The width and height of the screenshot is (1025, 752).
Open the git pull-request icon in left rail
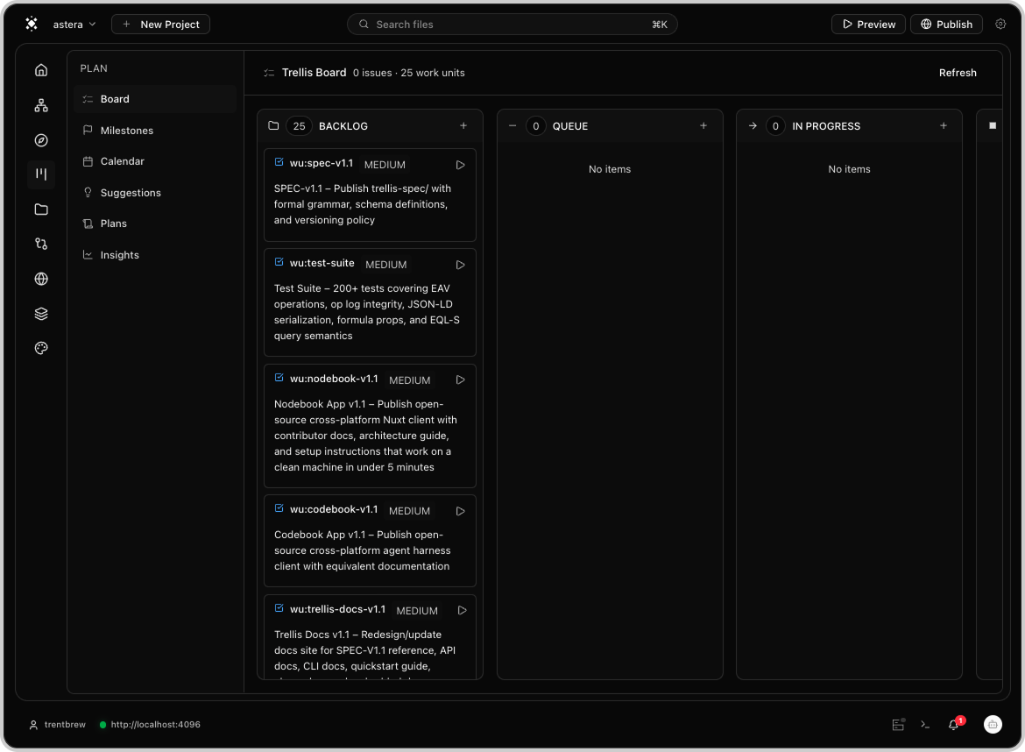click(x=41, y=244)
